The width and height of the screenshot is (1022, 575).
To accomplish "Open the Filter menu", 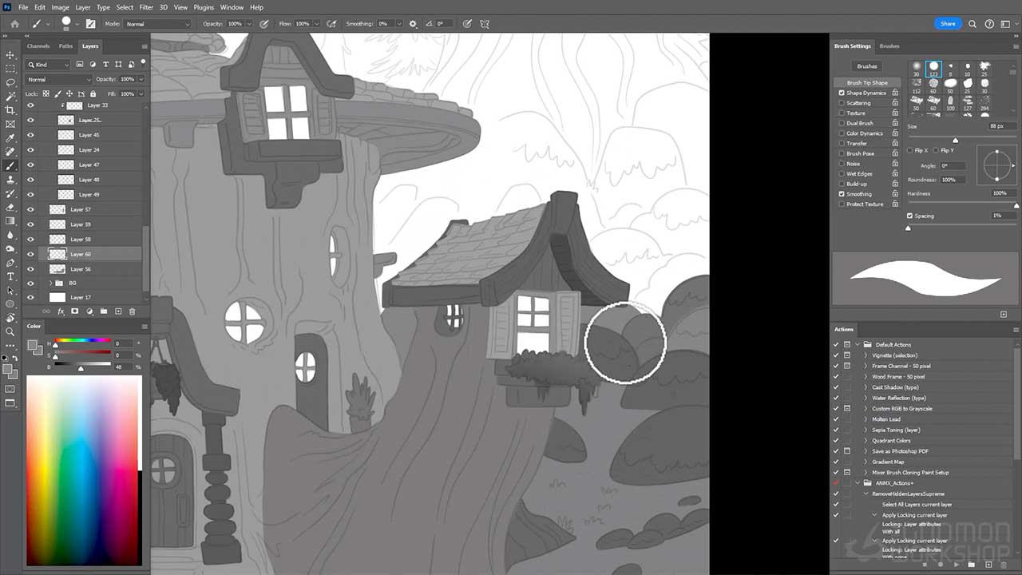I will pos(146,7).
